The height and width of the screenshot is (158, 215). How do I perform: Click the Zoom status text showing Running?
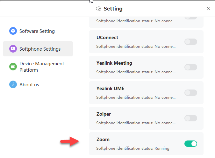pyautogui.click(x=133, y=148)
